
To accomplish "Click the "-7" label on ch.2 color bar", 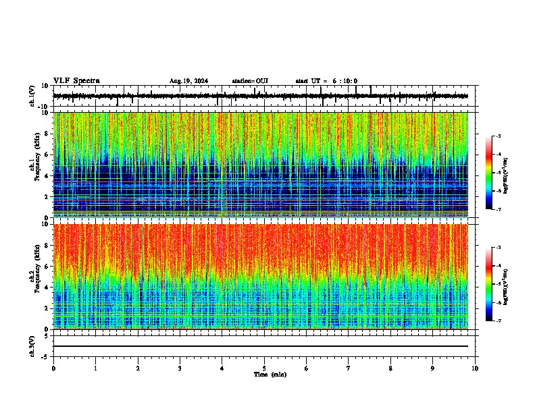I will 499,321.
